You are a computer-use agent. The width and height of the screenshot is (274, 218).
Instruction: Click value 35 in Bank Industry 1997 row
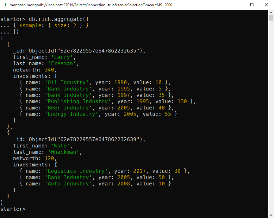click(x=161, y=95)
